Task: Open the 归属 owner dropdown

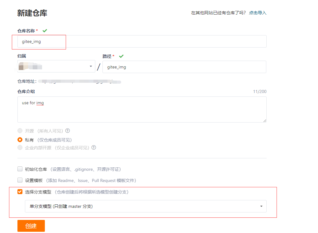Action: pos(56,66)
